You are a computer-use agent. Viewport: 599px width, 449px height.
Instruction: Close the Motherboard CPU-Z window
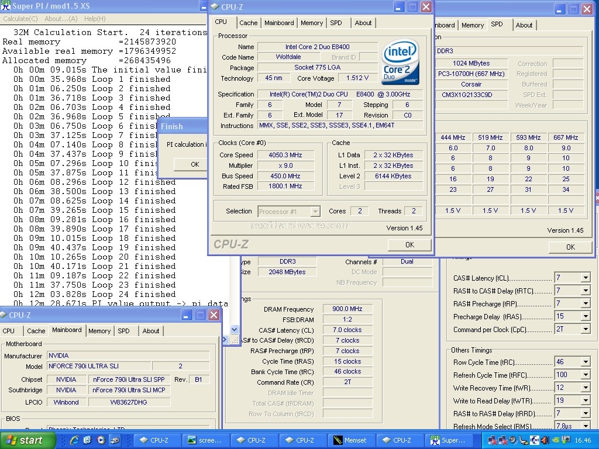[x=214, y=315]
